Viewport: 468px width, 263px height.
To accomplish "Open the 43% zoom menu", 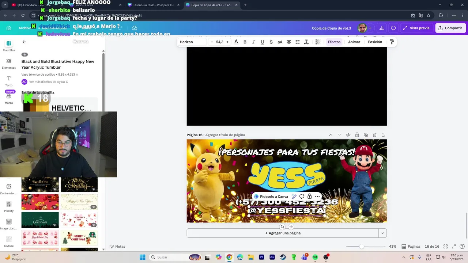I will click(393, 247).
